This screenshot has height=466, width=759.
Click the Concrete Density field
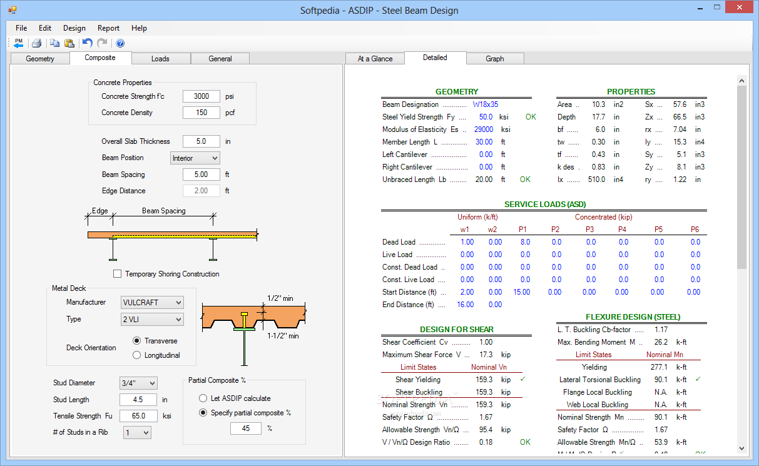coord(201,113)
